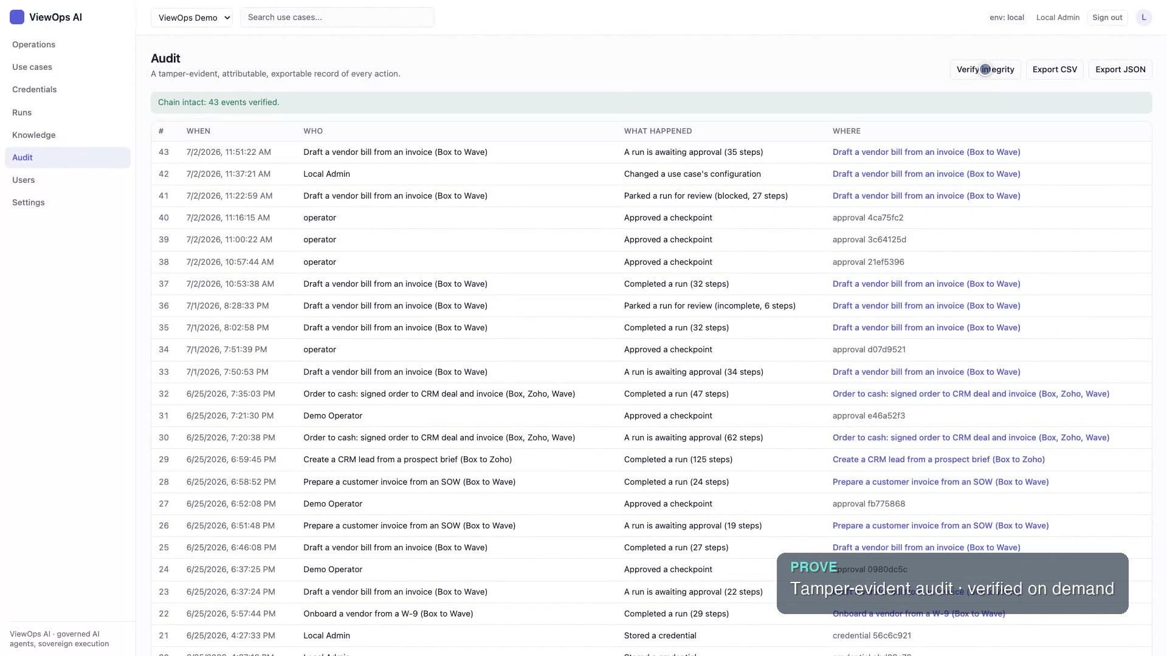Viewport: 1167px width, 656px height.
Task: Click the Audit page heading
Action: coord(165,58)
